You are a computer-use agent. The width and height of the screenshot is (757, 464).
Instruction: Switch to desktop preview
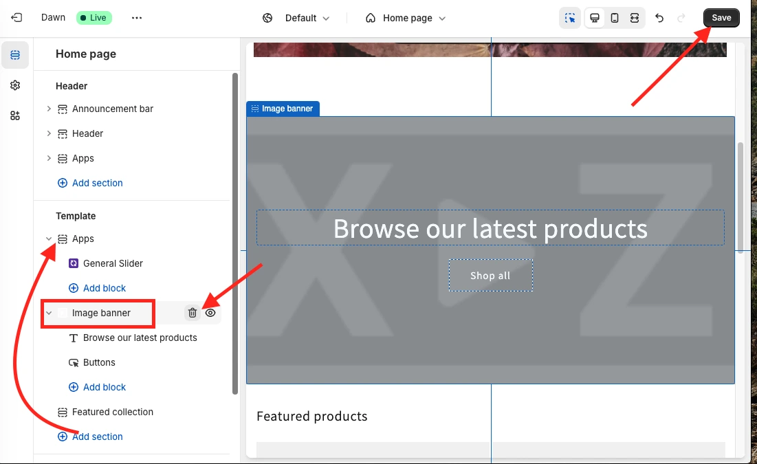595,18
